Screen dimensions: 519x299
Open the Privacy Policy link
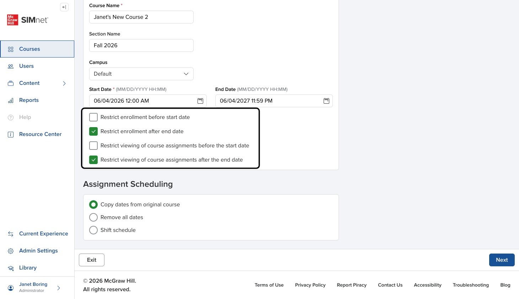click(310, 285)
